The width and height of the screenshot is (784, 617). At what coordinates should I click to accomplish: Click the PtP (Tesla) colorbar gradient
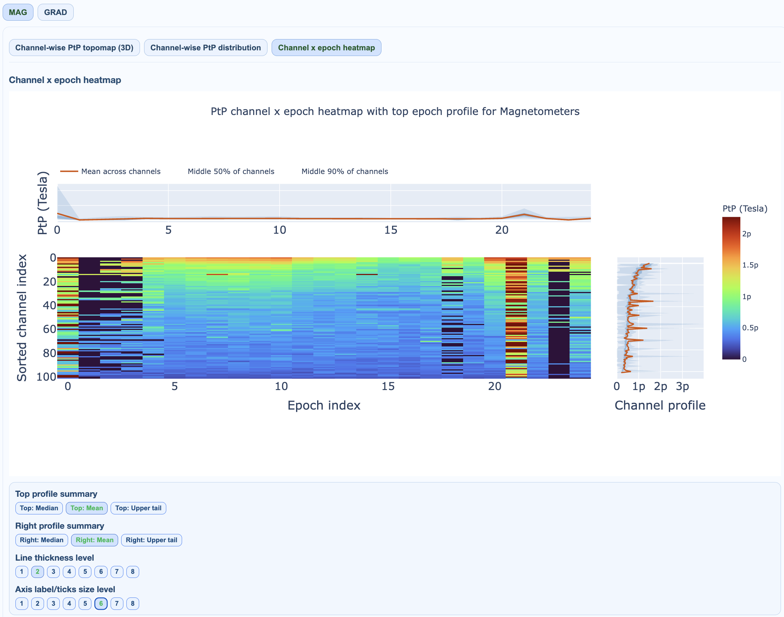[x=731, y=288]
